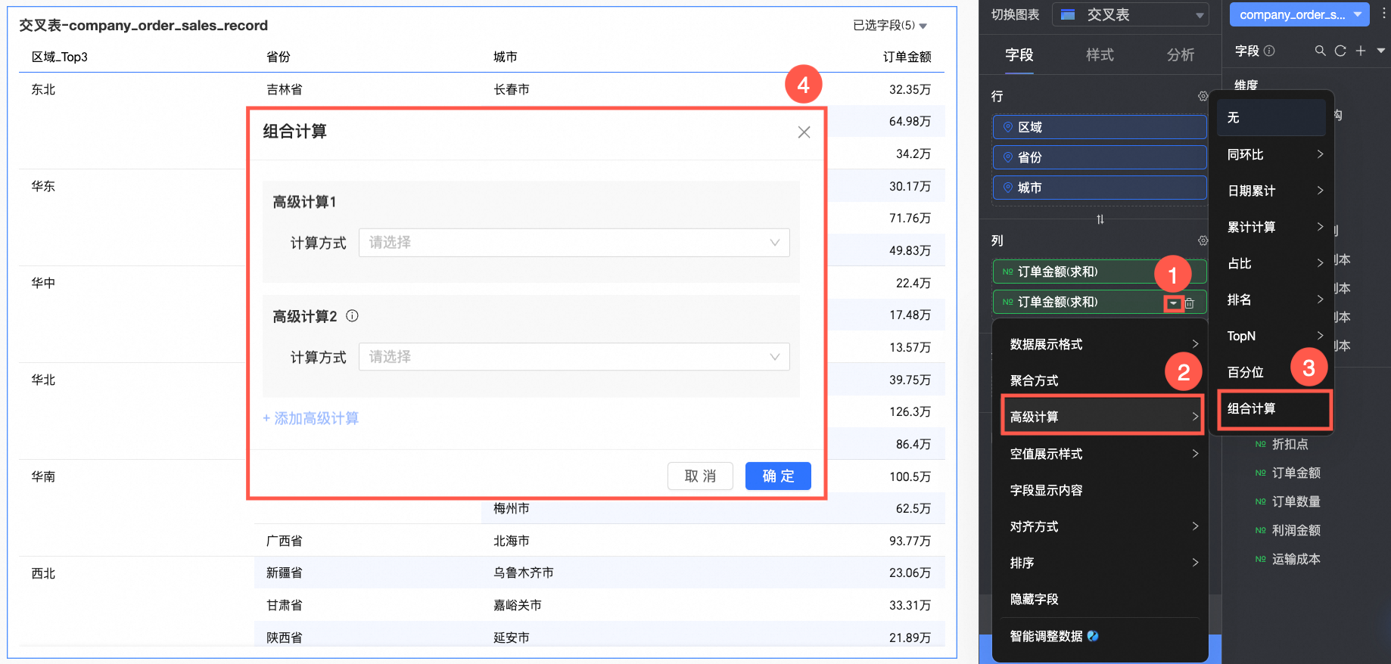Click the 高级计算2 info icon
Image resolution: width=1391 pixels, height=664 pixels.
click(352, 316)
